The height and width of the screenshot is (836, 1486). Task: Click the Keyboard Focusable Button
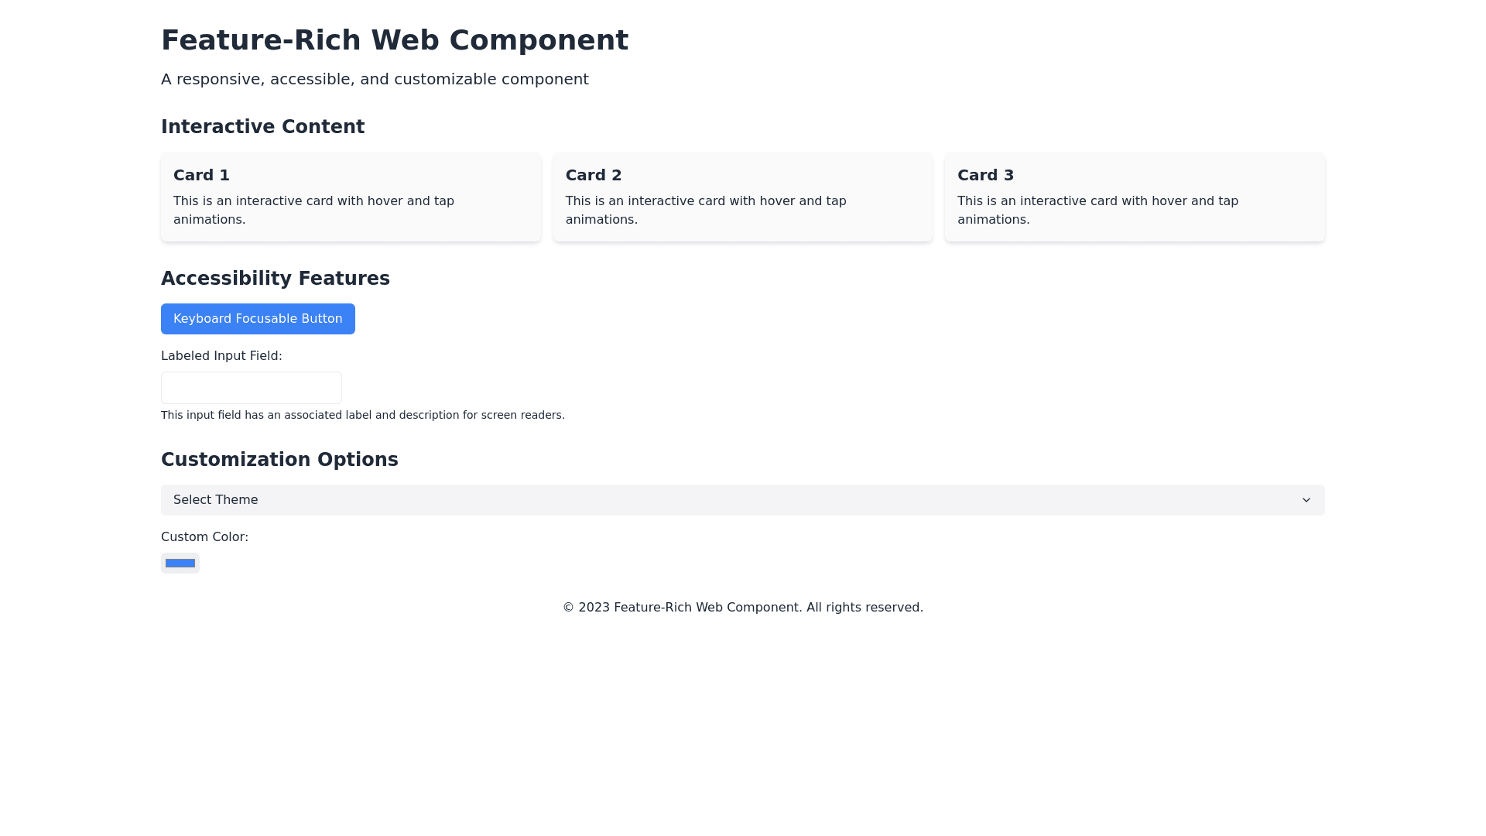pyautogui.click(x=258, y=319)
